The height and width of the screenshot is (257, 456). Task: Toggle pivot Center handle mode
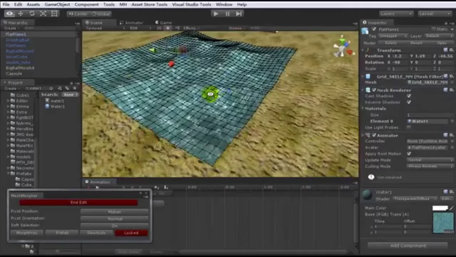pyautogui.click(x=78, y=14)
